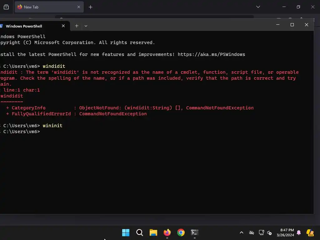Image resolution: width=320 pixels, height=240 pixels.
Task: Click the yellow 'windidit' command text
Action: (54, 66)
